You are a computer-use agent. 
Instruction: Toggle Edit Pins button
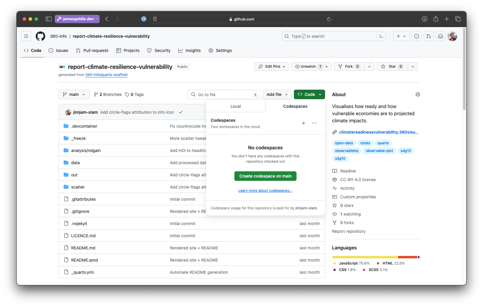pyautogui.click(x=271, y=67)
